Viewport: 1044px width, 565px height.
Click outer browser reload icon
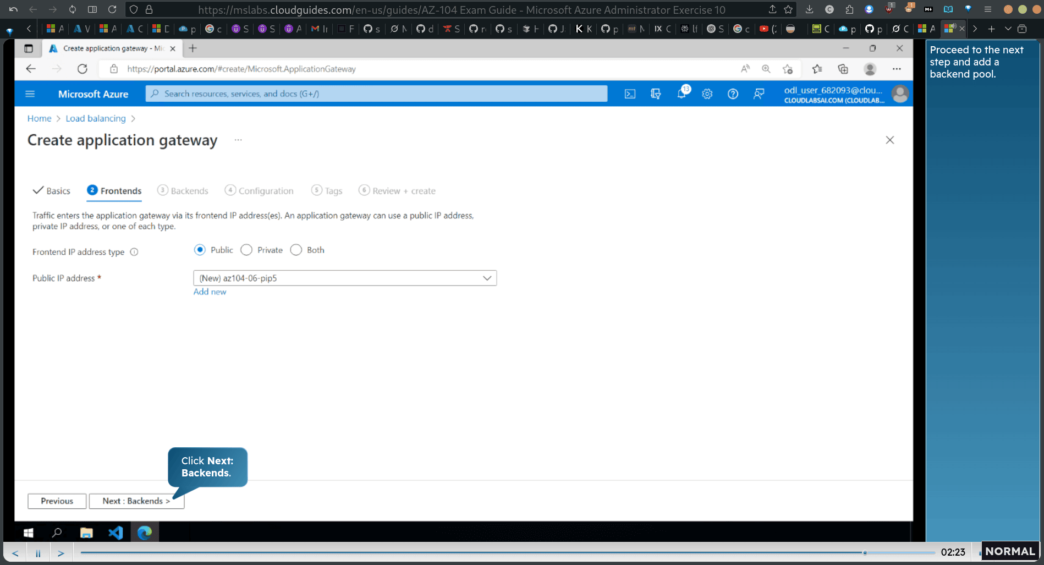(112, 9)
